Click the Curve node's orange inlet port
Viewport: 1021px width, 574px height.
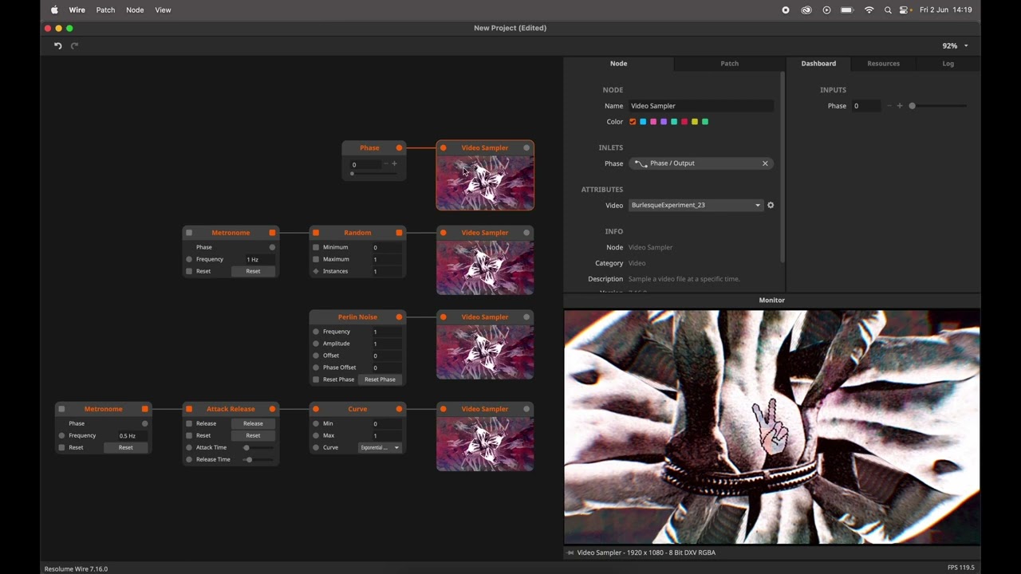click(x=316, y=409)
